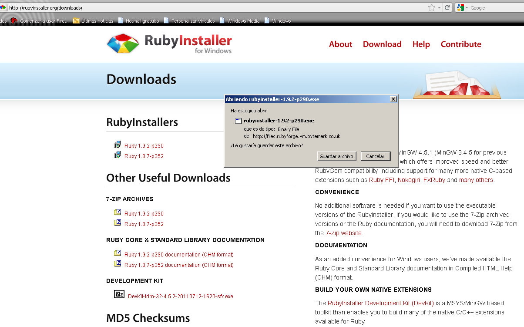The height and width of the screenshot is (327, 524).
Task: Open the Download nav item
Action: click(382, 44)
